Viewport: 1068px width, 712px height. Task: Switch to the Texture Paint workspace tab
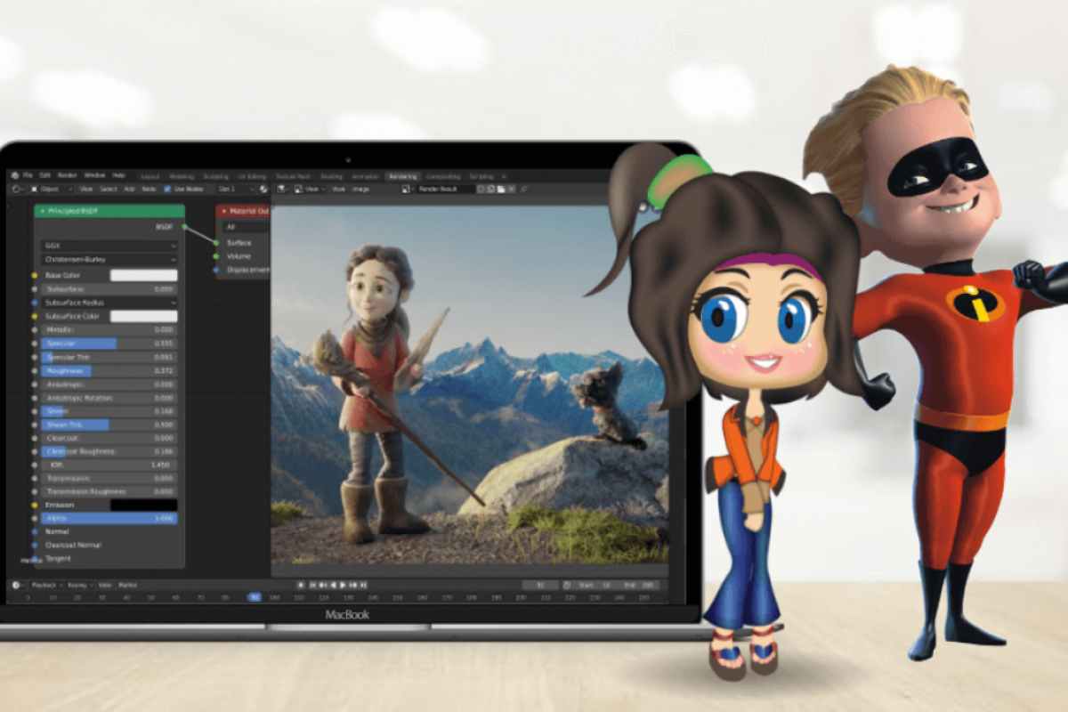coord(293,176)
